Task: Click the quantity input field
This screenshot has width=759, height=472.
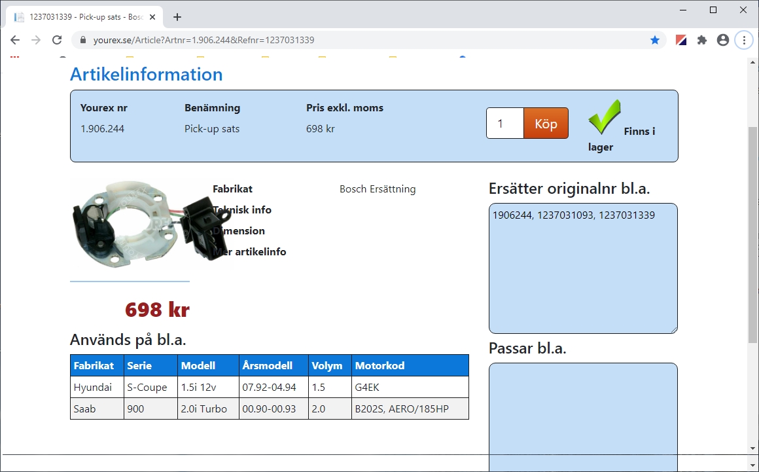Action: tap(504, 123)
